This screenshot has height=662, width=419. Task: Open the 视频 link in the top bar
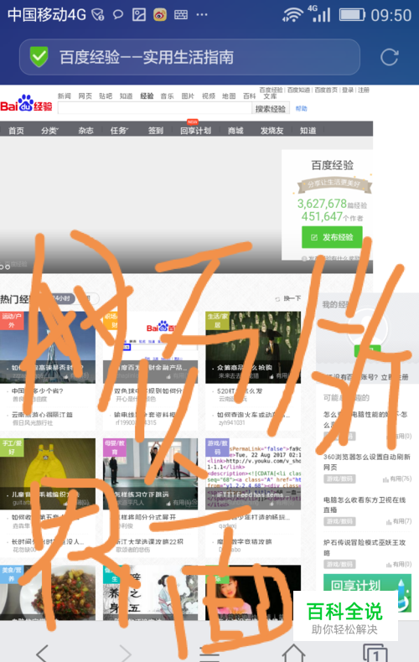209,96
